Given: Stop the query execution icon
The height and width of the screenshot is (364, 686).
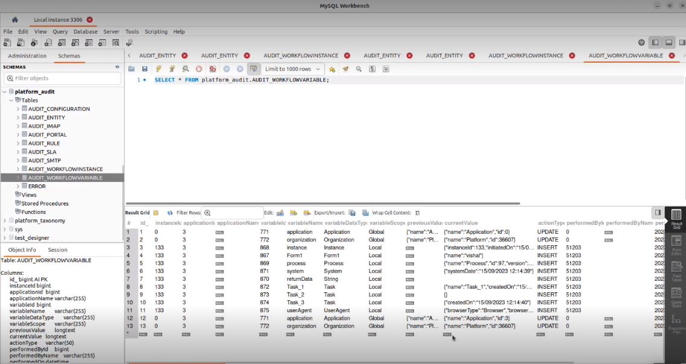Looking at the screenshot, I should coord(199,69).
